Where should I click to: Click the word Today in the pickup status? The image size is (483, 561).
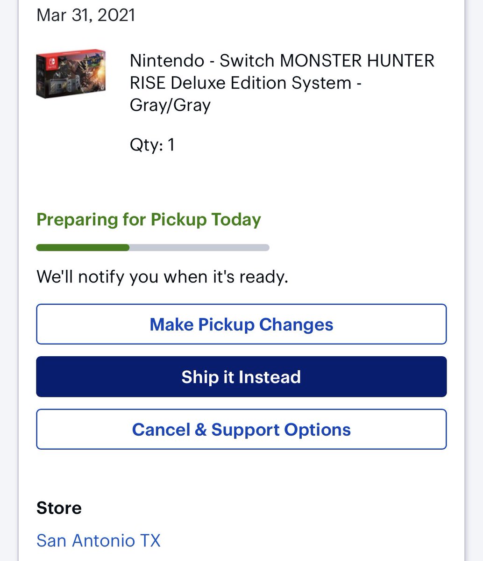point(236,220)
